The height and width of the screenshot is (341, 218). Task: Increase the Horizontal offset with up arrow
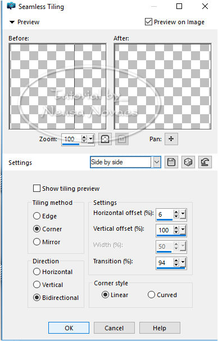(x=176, y=212)
